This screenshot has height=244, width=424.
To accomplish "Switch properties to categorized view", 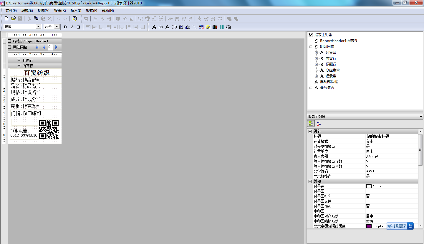I will (x=311, y=124).
